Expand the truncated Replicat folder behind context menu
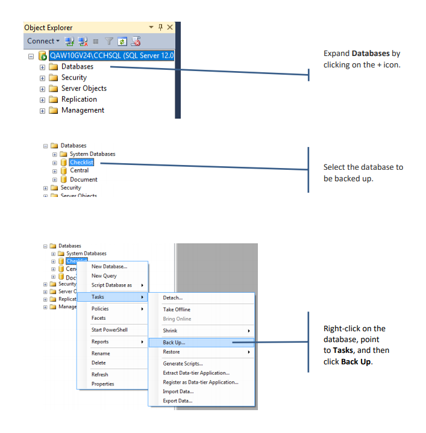This screenshot has width=426, height=433. [x=45, y=300]
